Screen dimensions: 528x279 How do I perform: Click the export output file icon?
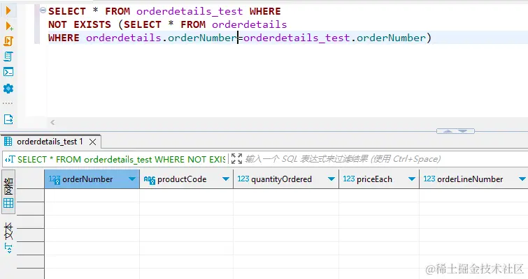8,119
